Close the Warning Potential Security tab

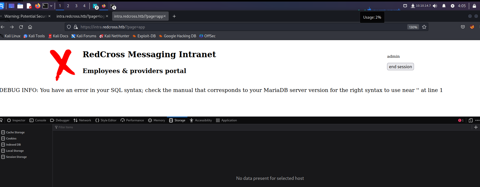tap(49, 16)
